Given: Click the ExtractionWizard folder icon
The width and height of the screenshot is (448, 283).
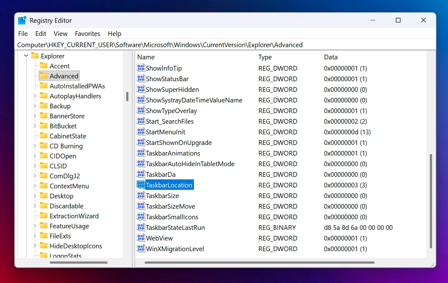Looking at the screenshot, I should (44, 216).
